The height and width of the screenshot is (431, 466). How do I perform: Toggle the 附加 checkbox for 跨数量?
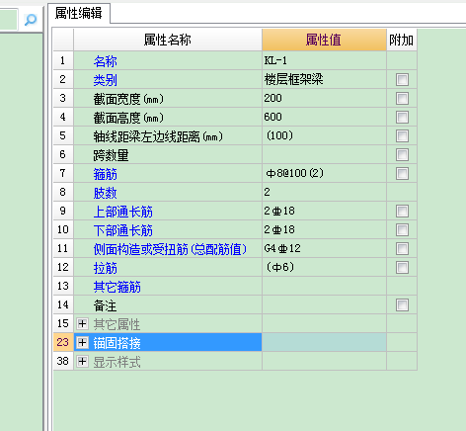coord(402,154)
